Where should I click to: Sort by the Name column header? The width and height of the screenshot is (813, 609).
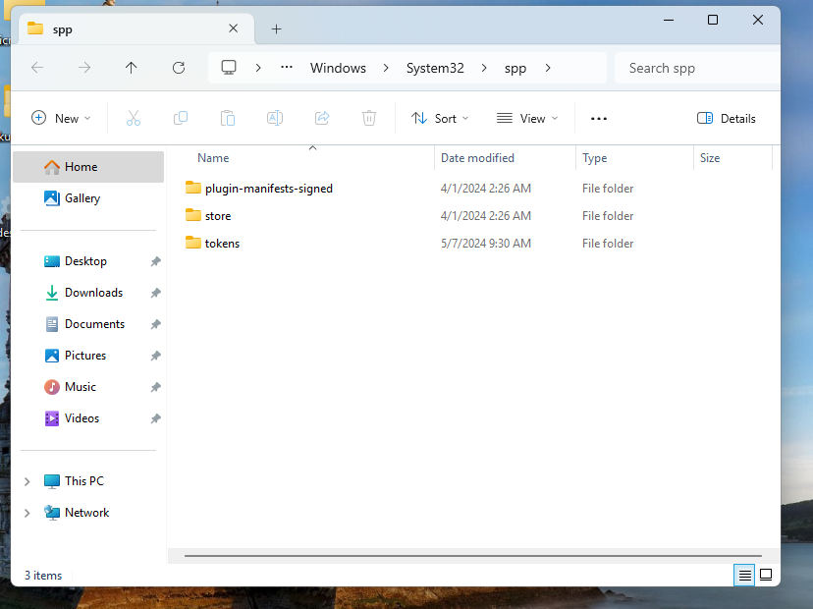pyautogui.click(x=311, y=158)
